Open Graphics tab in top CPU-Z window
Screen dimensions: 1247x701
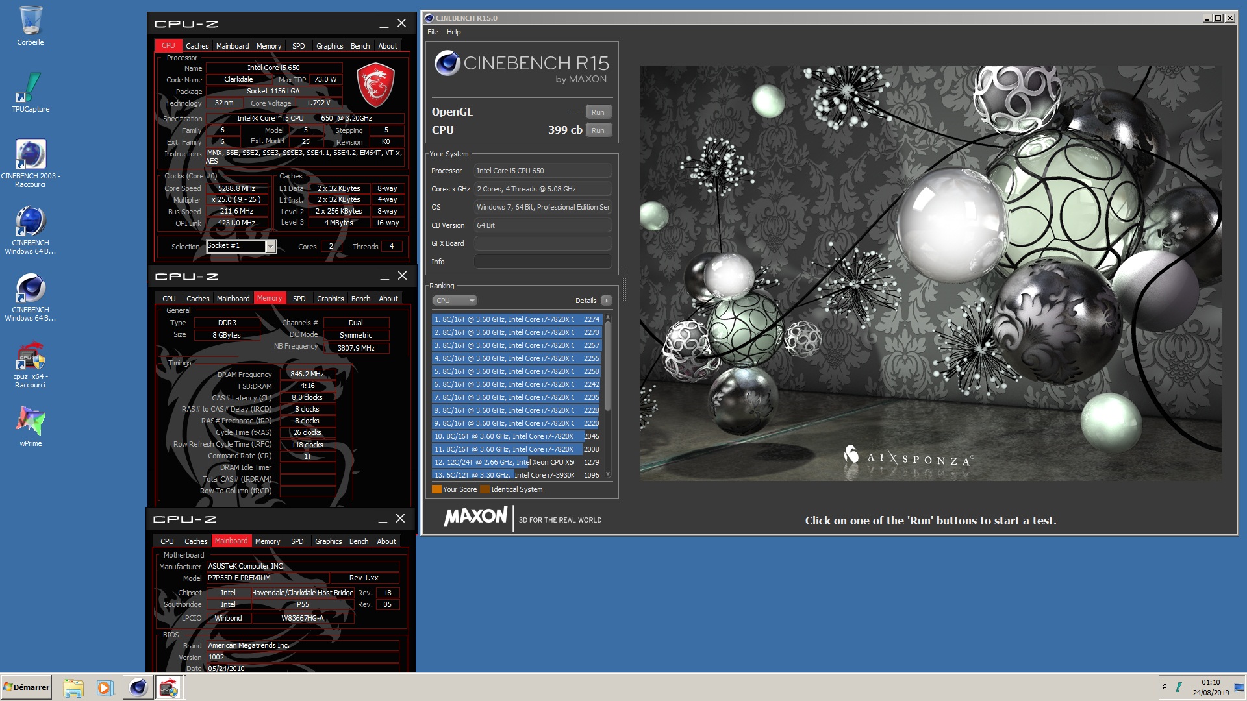coord(329,46)
